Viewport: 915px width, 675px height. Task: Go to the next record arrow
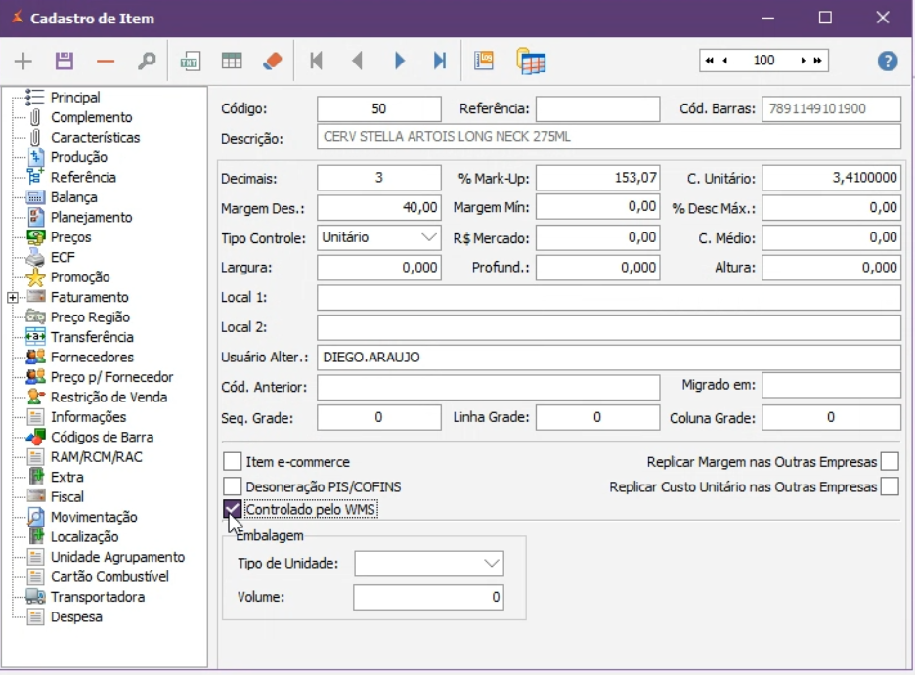coord(399,62)
